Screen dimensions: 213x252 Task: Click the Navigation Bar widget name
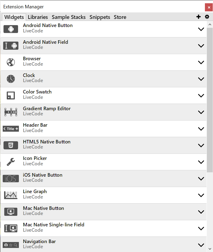point(39,241)
